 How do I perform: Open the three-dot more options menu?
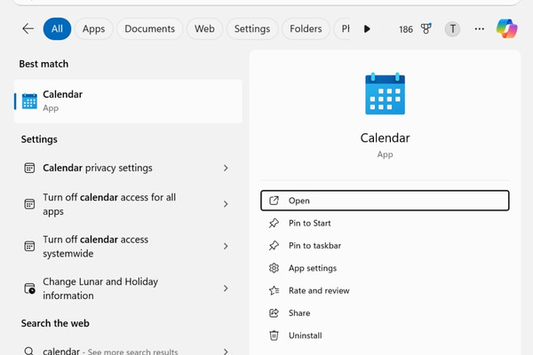(x=480, y=29)
